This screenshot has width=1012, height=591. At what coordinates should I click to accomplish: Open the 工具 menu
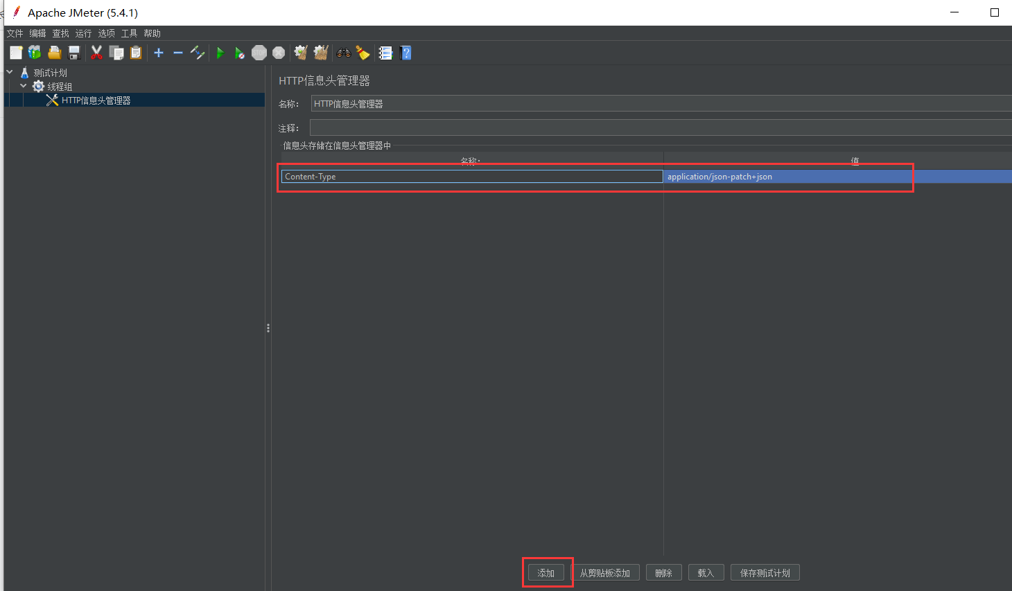[129, 33]
